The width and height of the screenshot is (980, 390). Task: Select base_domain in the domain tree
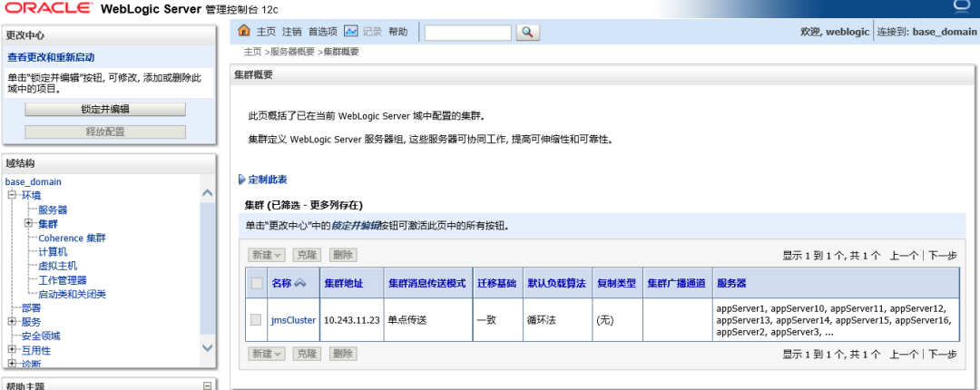34,182
